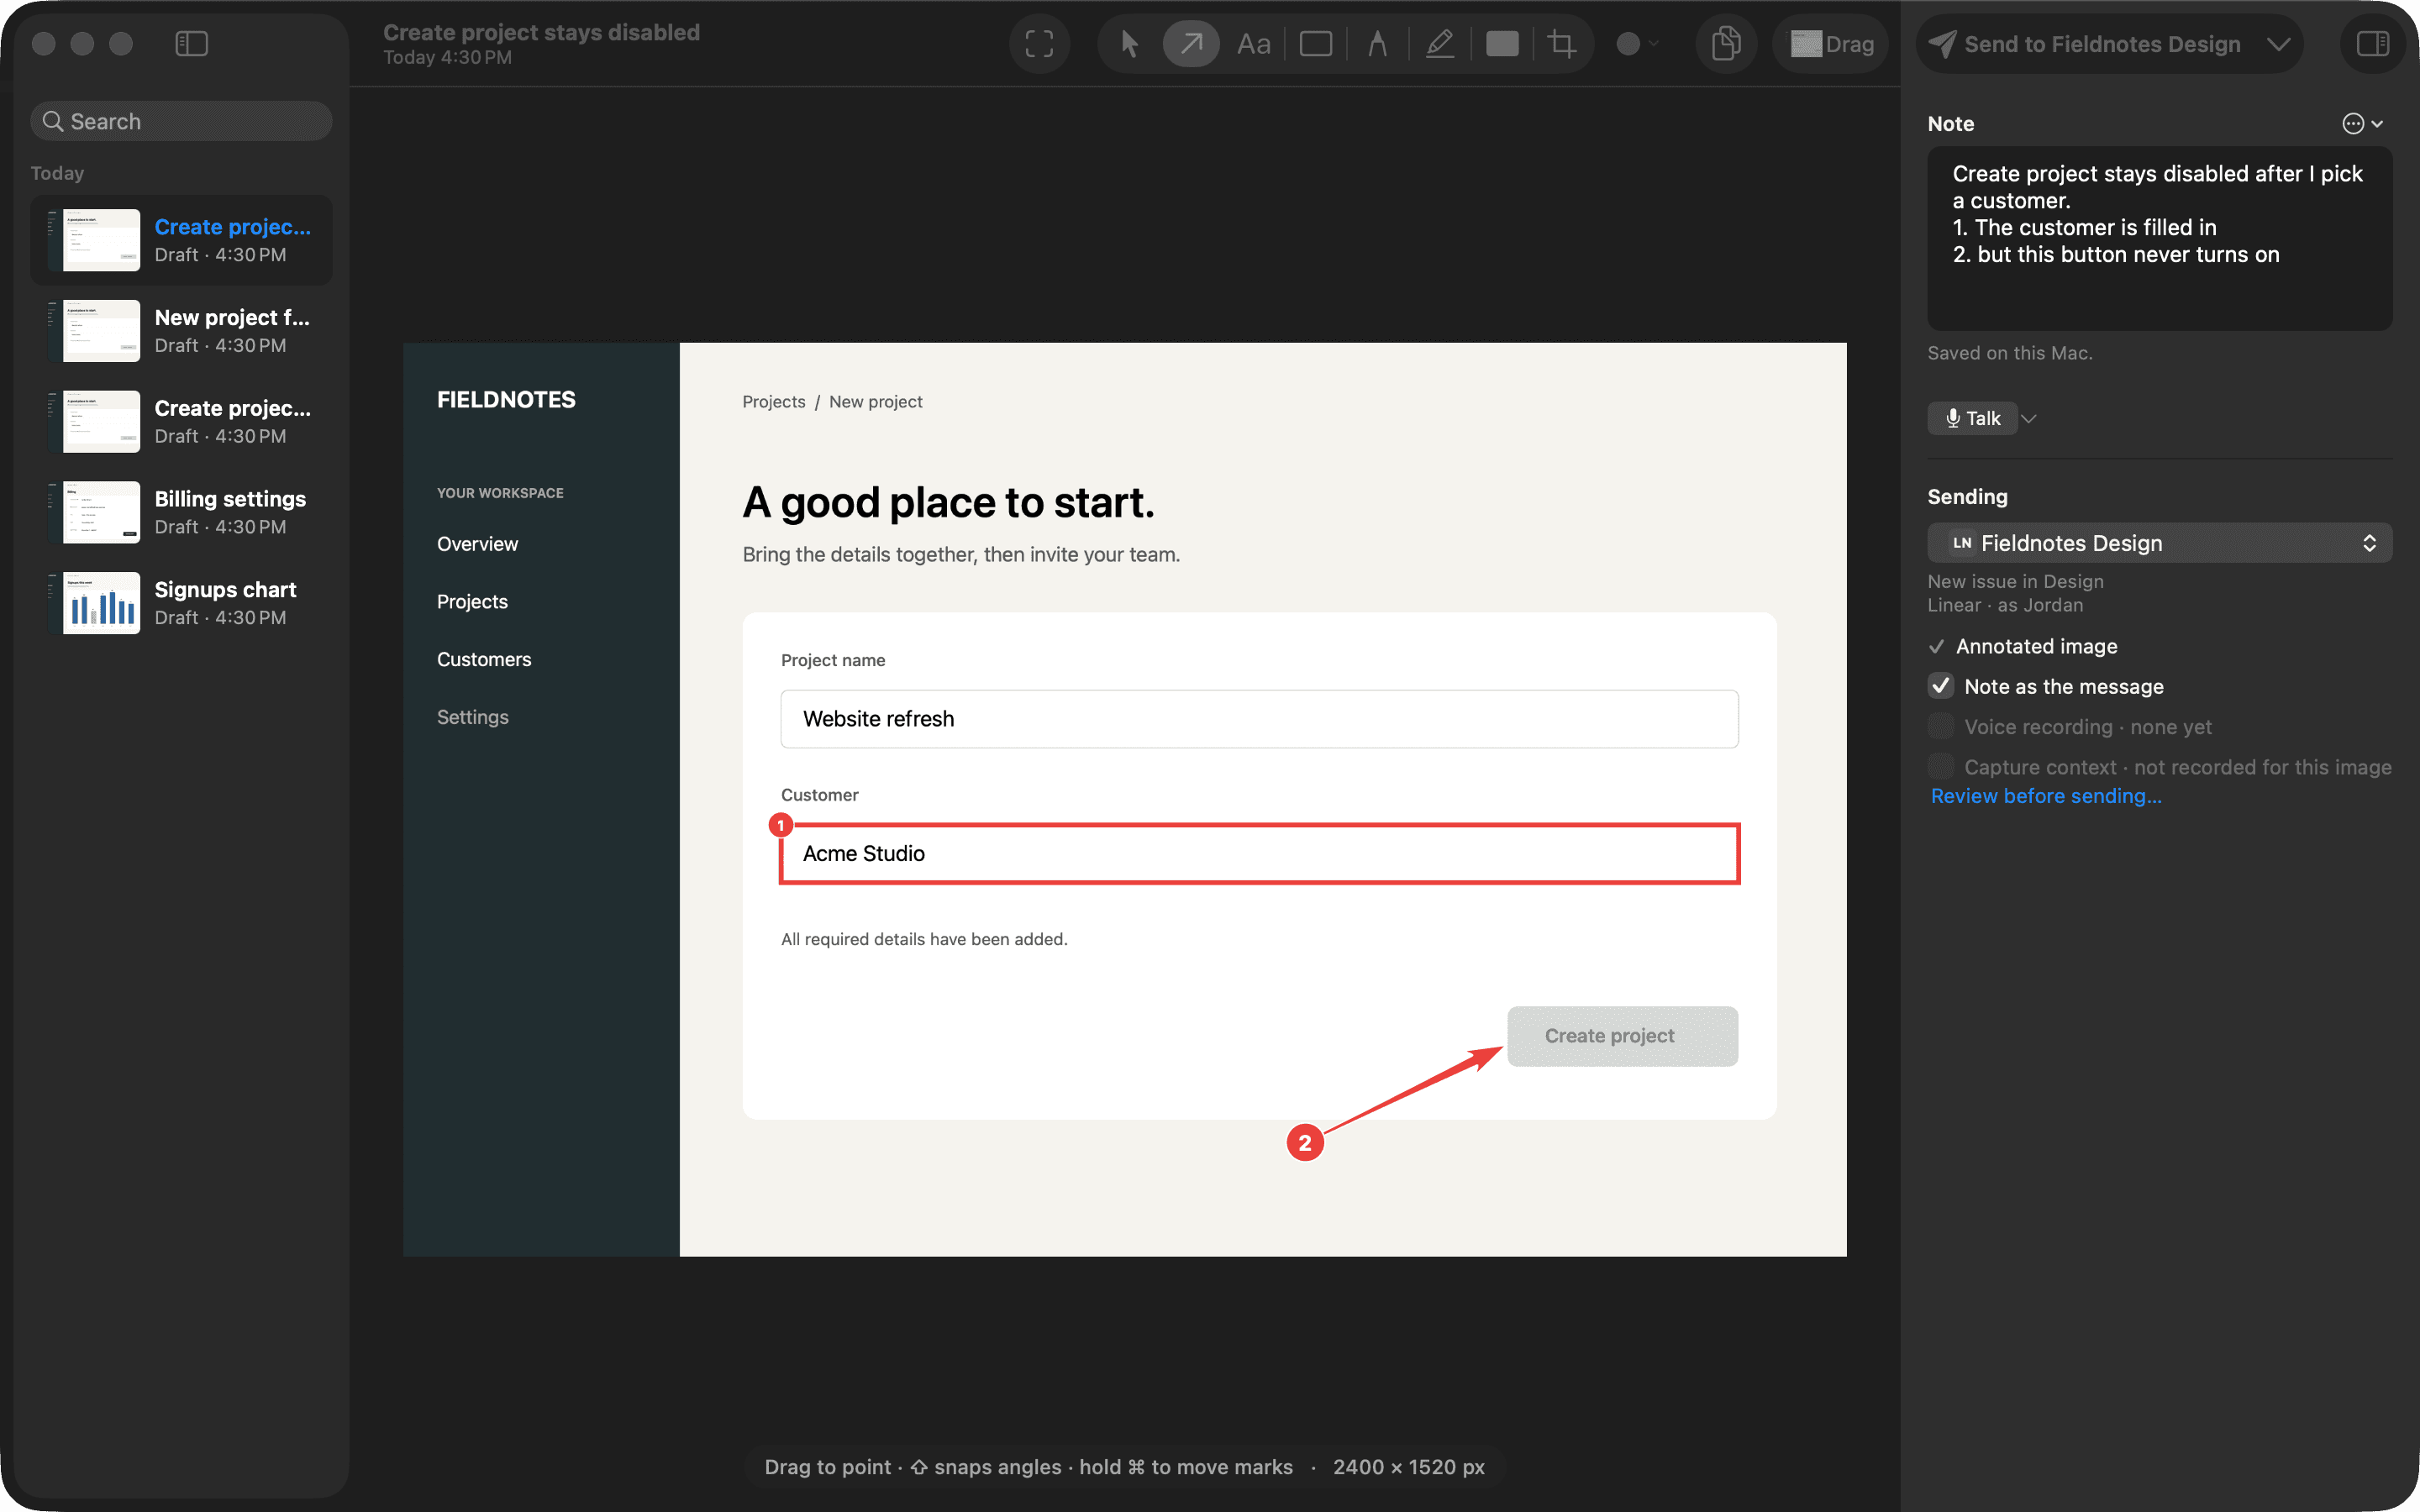Image resolution: width=2420 pixels, height=1512 pixels.
Task: Select the selected blue Create projec... draft
Action: tap(181, 240)
